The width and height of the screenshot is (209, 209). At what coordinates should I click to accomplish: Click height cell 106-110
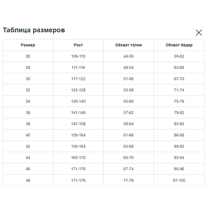pos(78,56)
